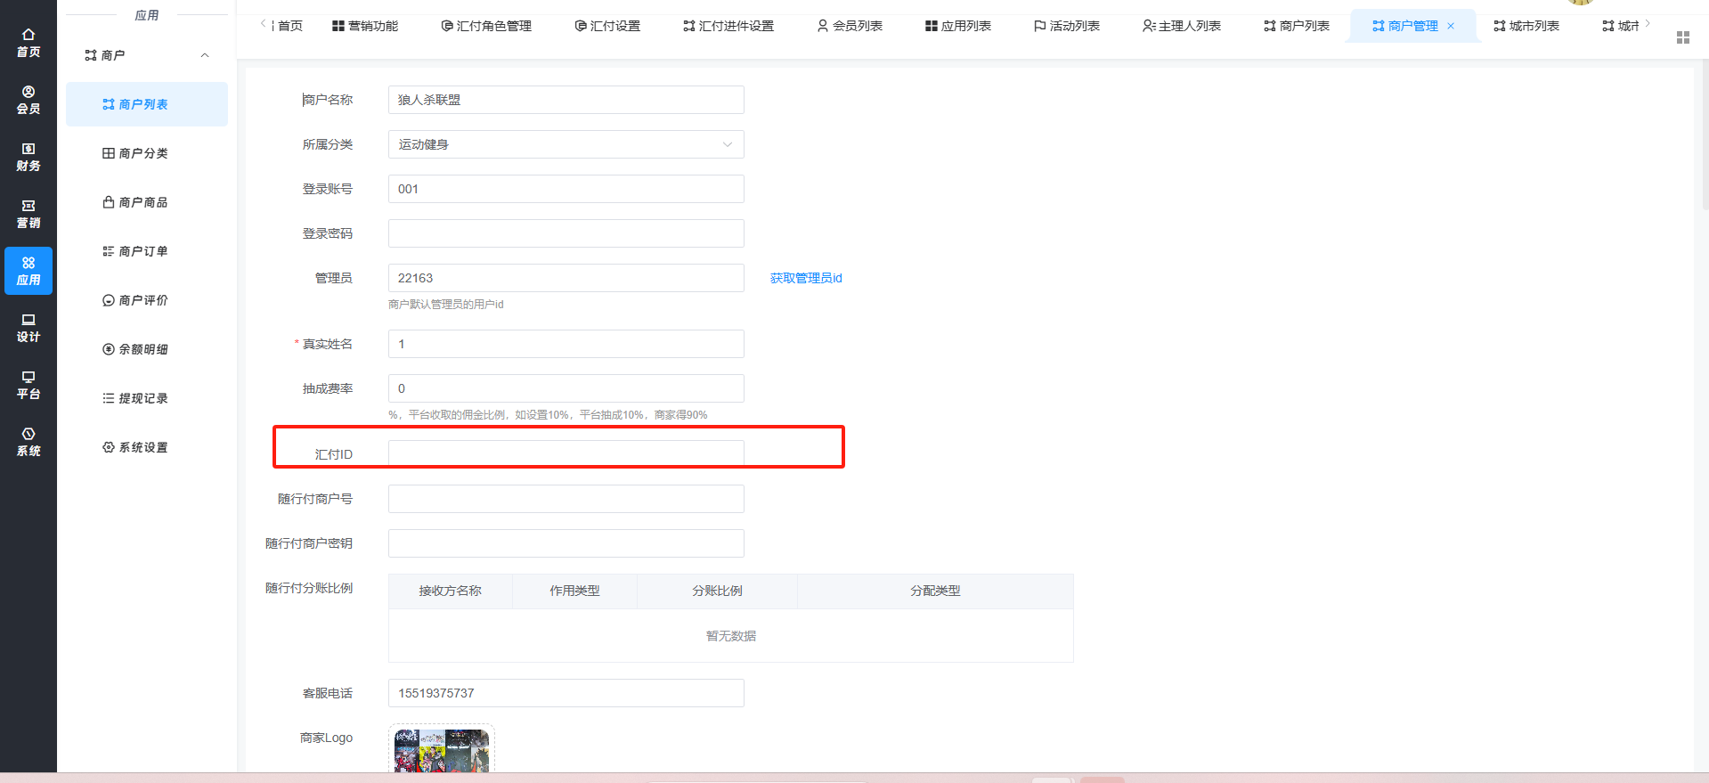
Task: Open 商户订单 in the submenu
Action: point(142,251)
